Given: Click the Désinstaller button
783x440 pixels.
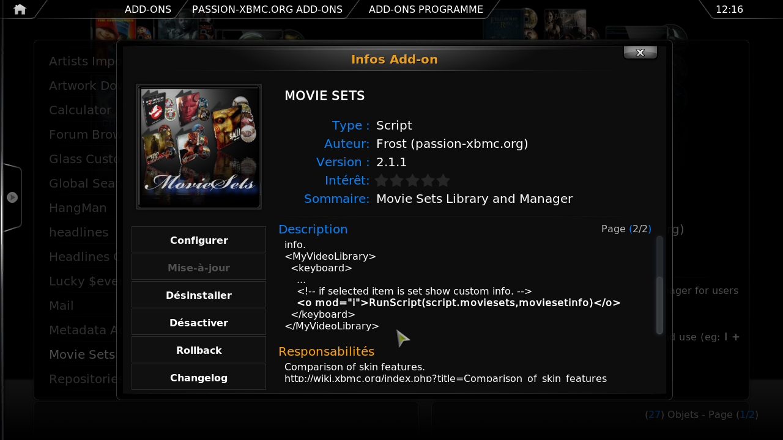Looking at the screenshot, I should [199, 295].
